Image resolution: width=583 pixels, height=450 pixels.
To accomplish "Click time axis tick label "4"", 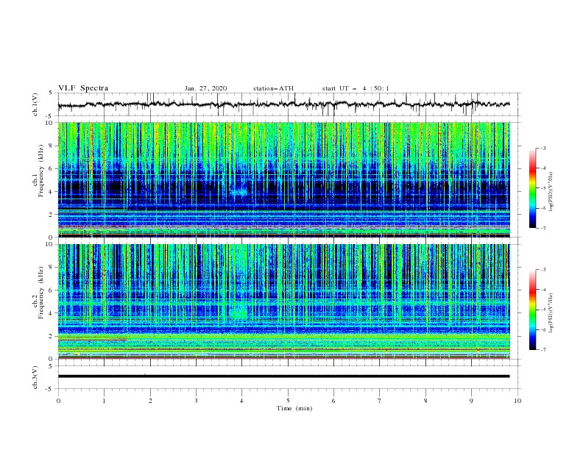I will pos(241,401).
